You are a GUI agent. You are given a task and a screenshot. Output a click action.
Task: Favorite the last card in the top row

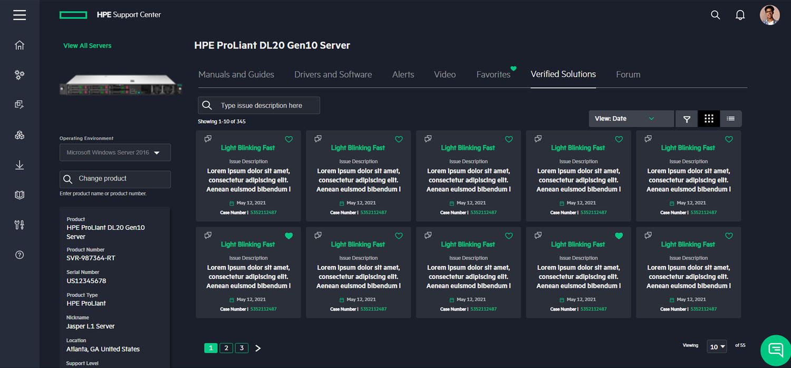729,140
